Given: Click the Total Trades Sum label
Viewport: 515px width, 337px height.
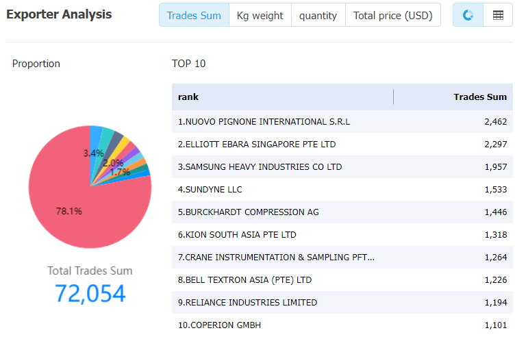Looking at the screenshot, I should 90,271.
